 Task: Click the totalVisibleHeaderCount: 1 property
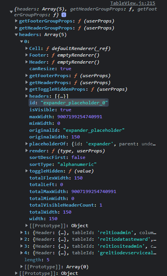click(66, 205)
